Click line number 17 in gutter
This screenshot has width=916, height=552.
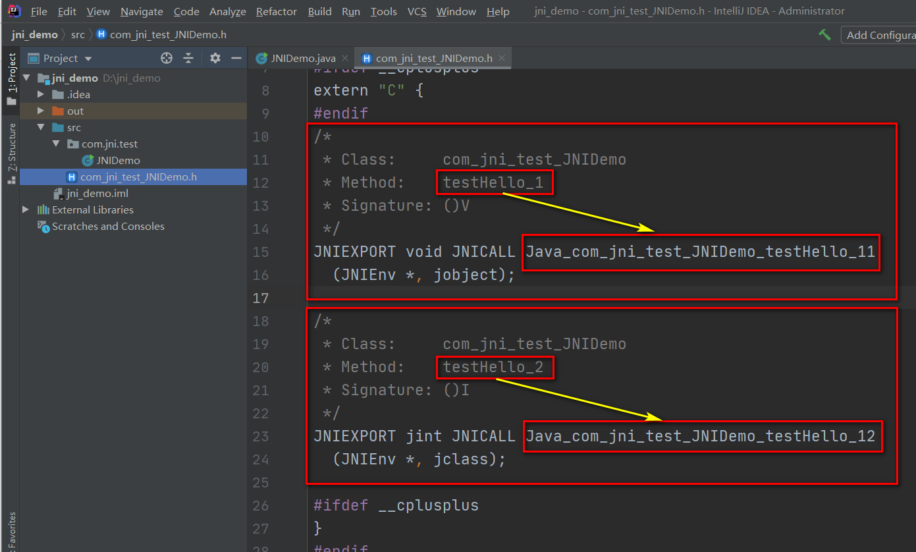pyautogui.click(x=261, y=298)
